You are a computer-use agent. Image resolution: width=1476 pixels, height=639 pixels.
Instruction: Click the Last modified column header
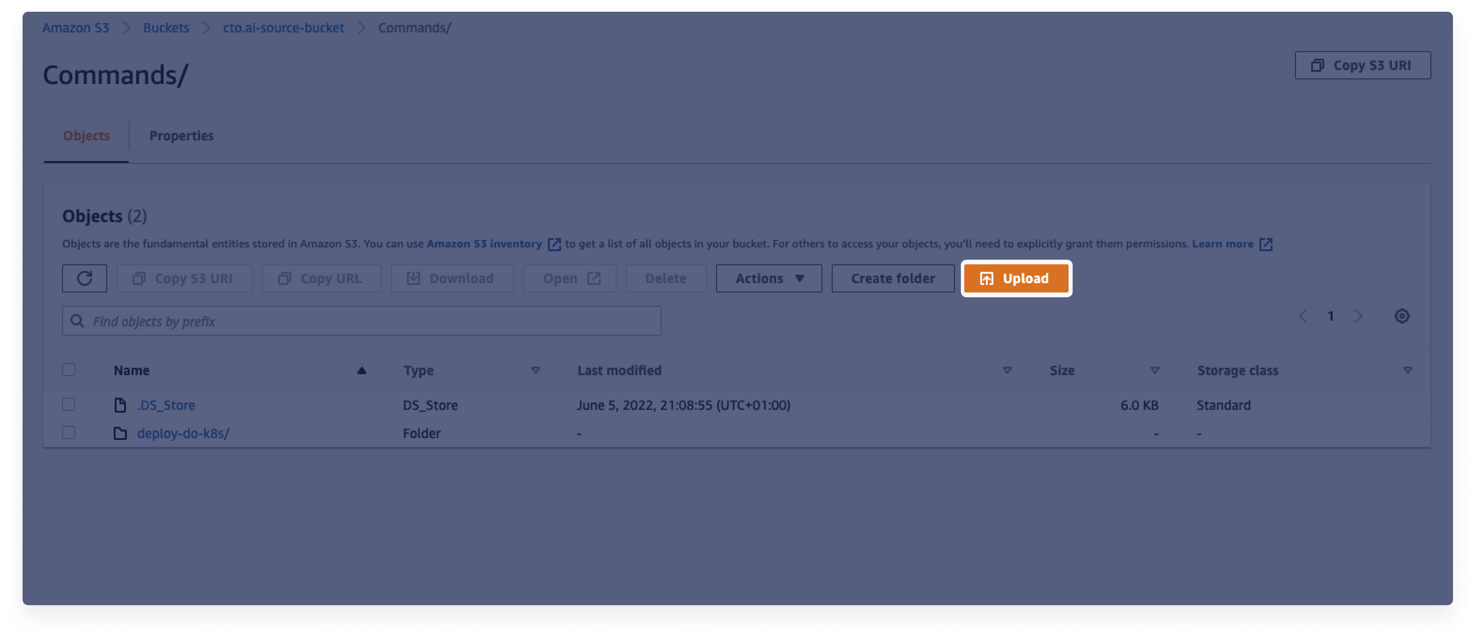[619, 370]
